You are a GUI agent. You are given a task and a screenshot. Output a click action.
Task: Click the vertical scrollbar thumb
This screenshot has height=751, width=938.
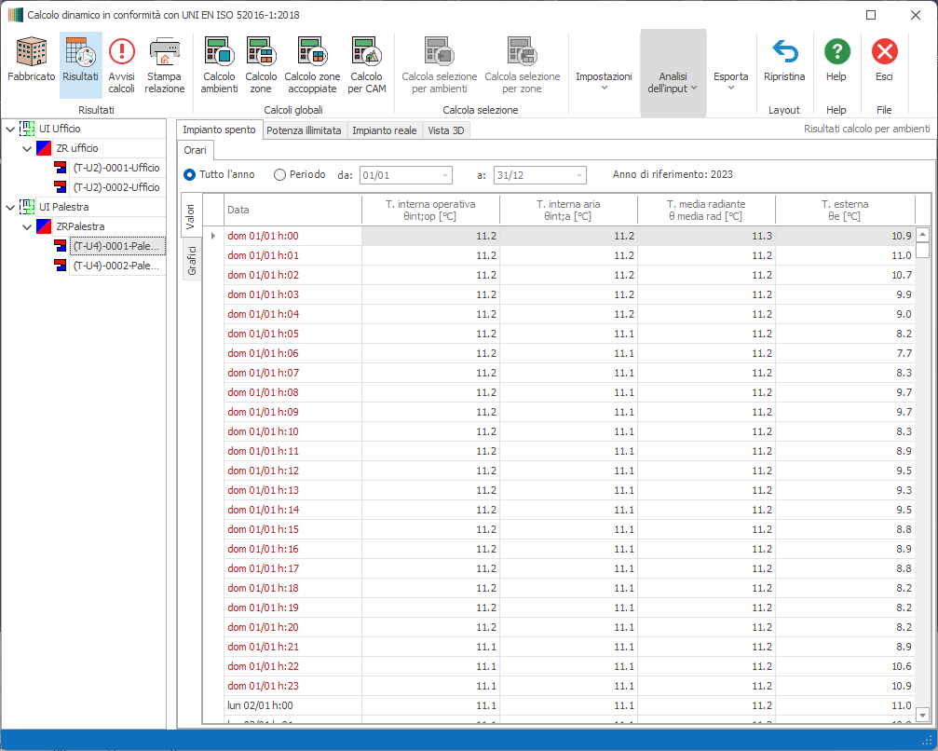coord(922,250)
